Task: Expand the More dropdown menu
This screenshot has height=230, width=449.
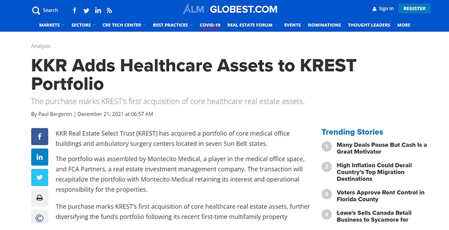Action: [406, 25]
